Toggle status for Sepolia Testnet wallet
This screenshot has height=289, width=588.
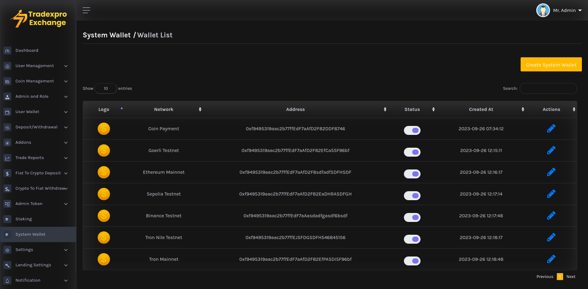[x=412, y=196]
